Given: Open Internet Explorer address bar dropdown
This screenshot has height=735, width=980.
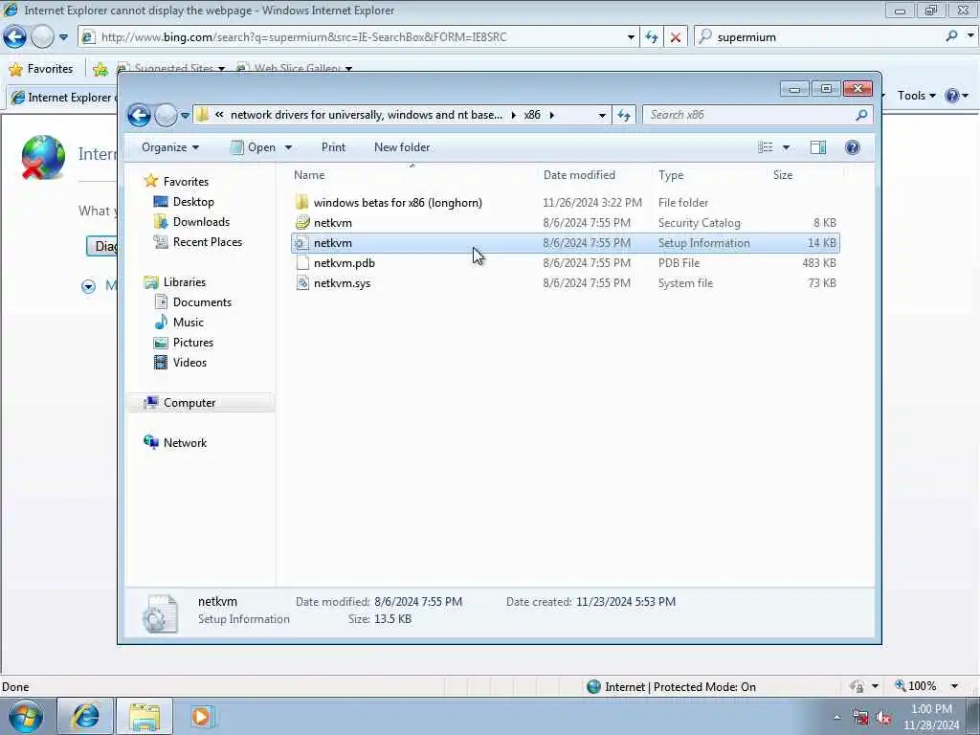Looking at the screenshot, I should [x=631, y=37].
